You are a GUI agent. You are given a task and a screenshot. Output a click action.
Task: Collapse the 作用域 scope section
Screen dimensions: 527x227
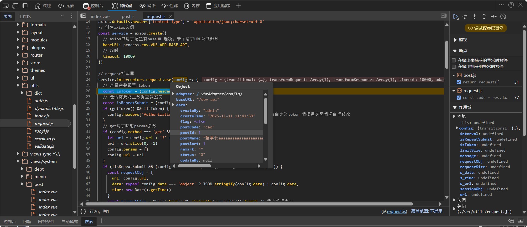click(x=455, y=107)
